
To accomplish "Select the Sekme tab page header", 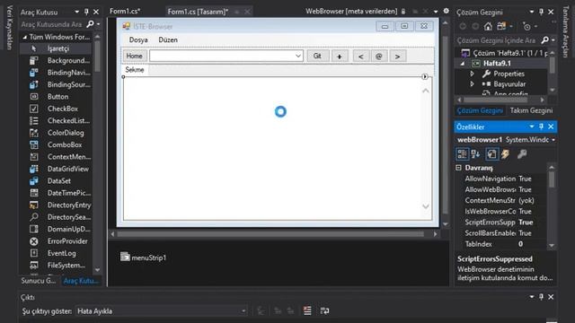I will point(135,70).
